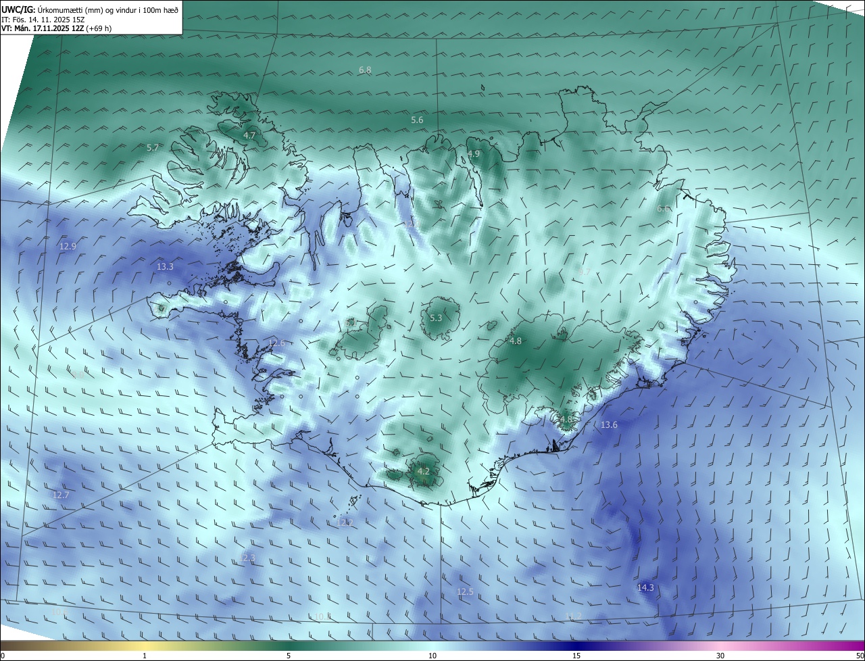The width and height of the screenshot is (865, 661).
Task: Click the 5 tick on the color scale
Action: [289, 656]
